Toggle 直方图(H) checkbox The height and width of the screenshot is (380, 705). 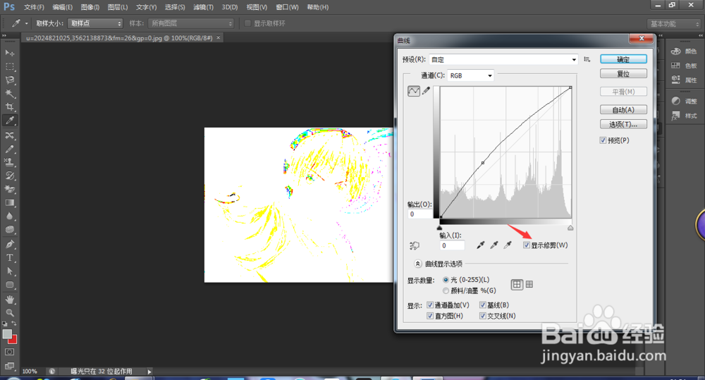coord(430,316)
